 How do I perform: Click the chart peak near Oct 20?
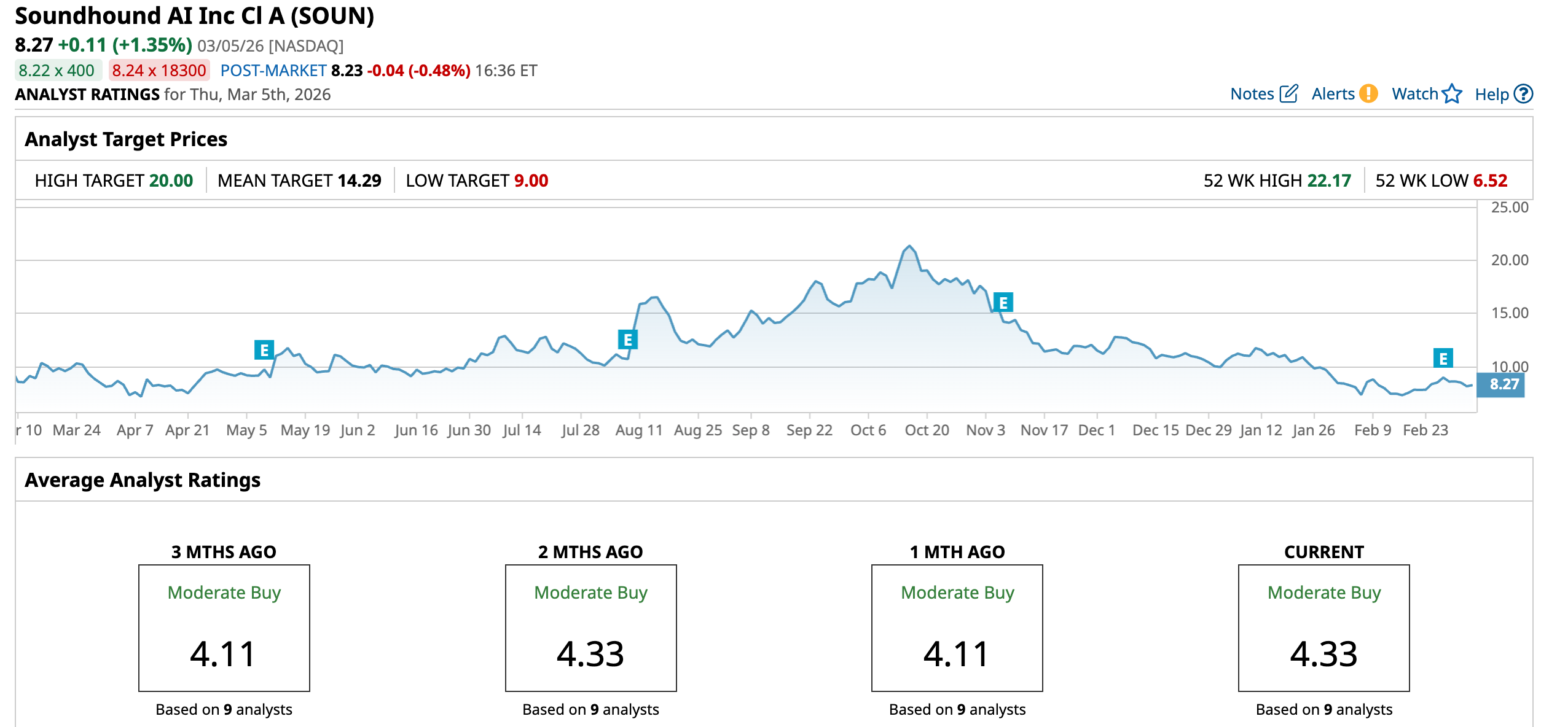pyautogui.click(x=909, y=246)
